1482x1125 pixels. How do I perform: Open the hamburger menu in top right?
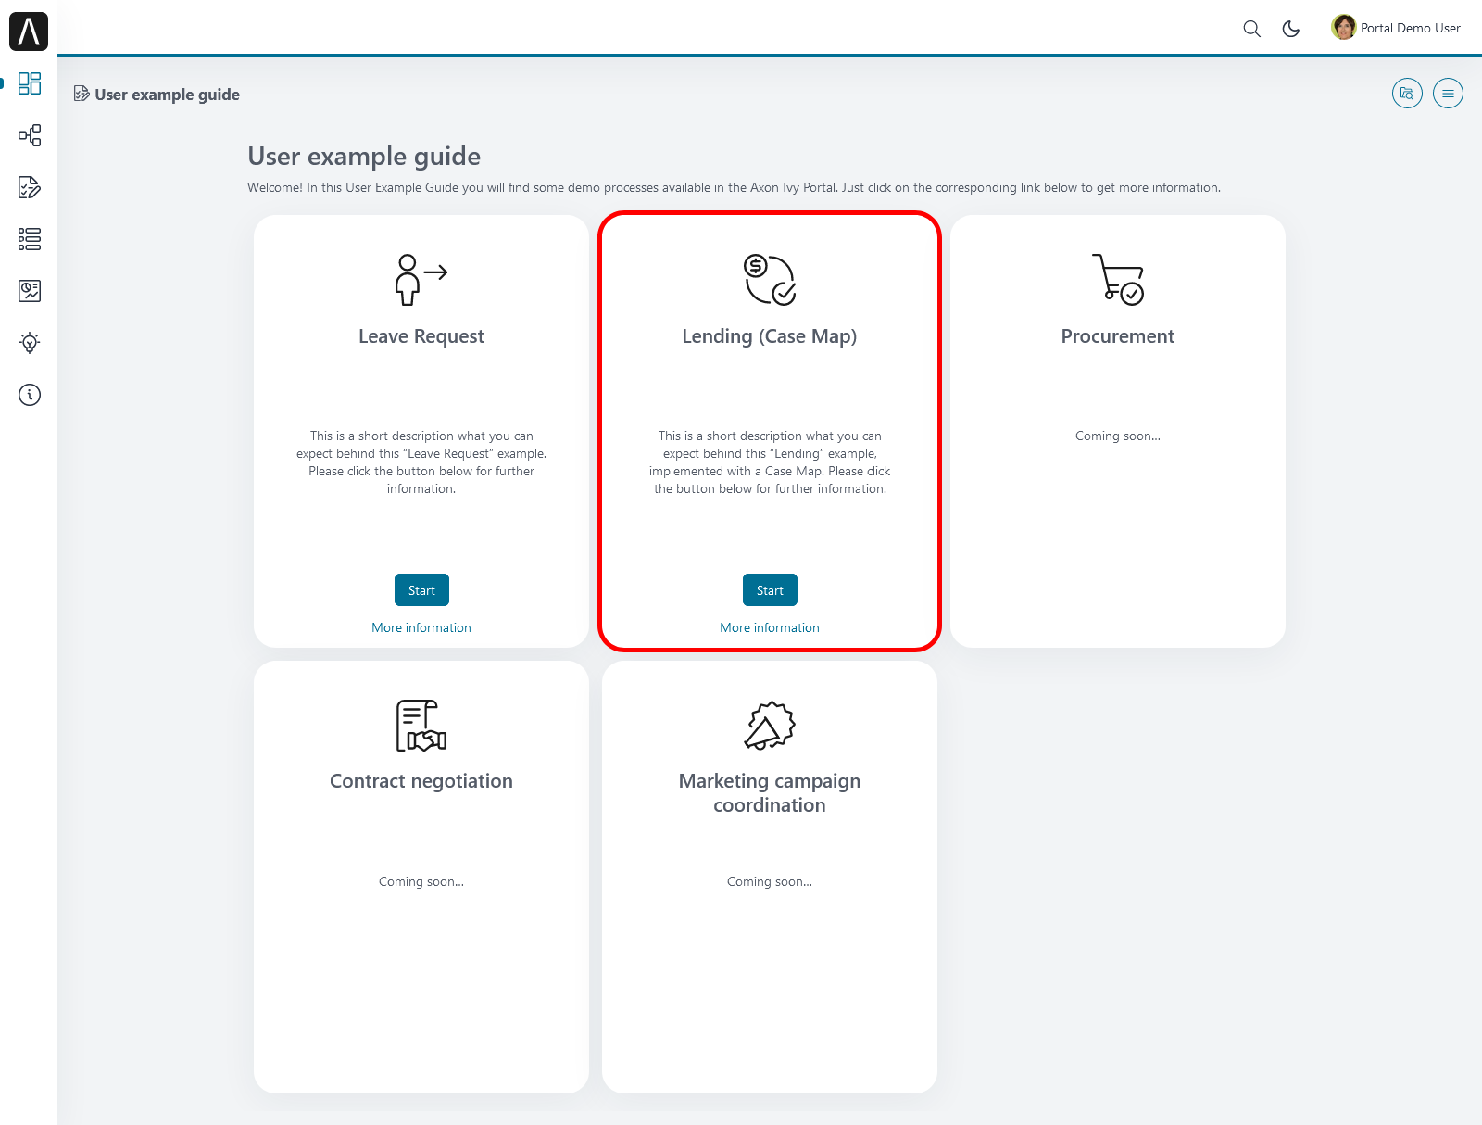pos(1448,94)
